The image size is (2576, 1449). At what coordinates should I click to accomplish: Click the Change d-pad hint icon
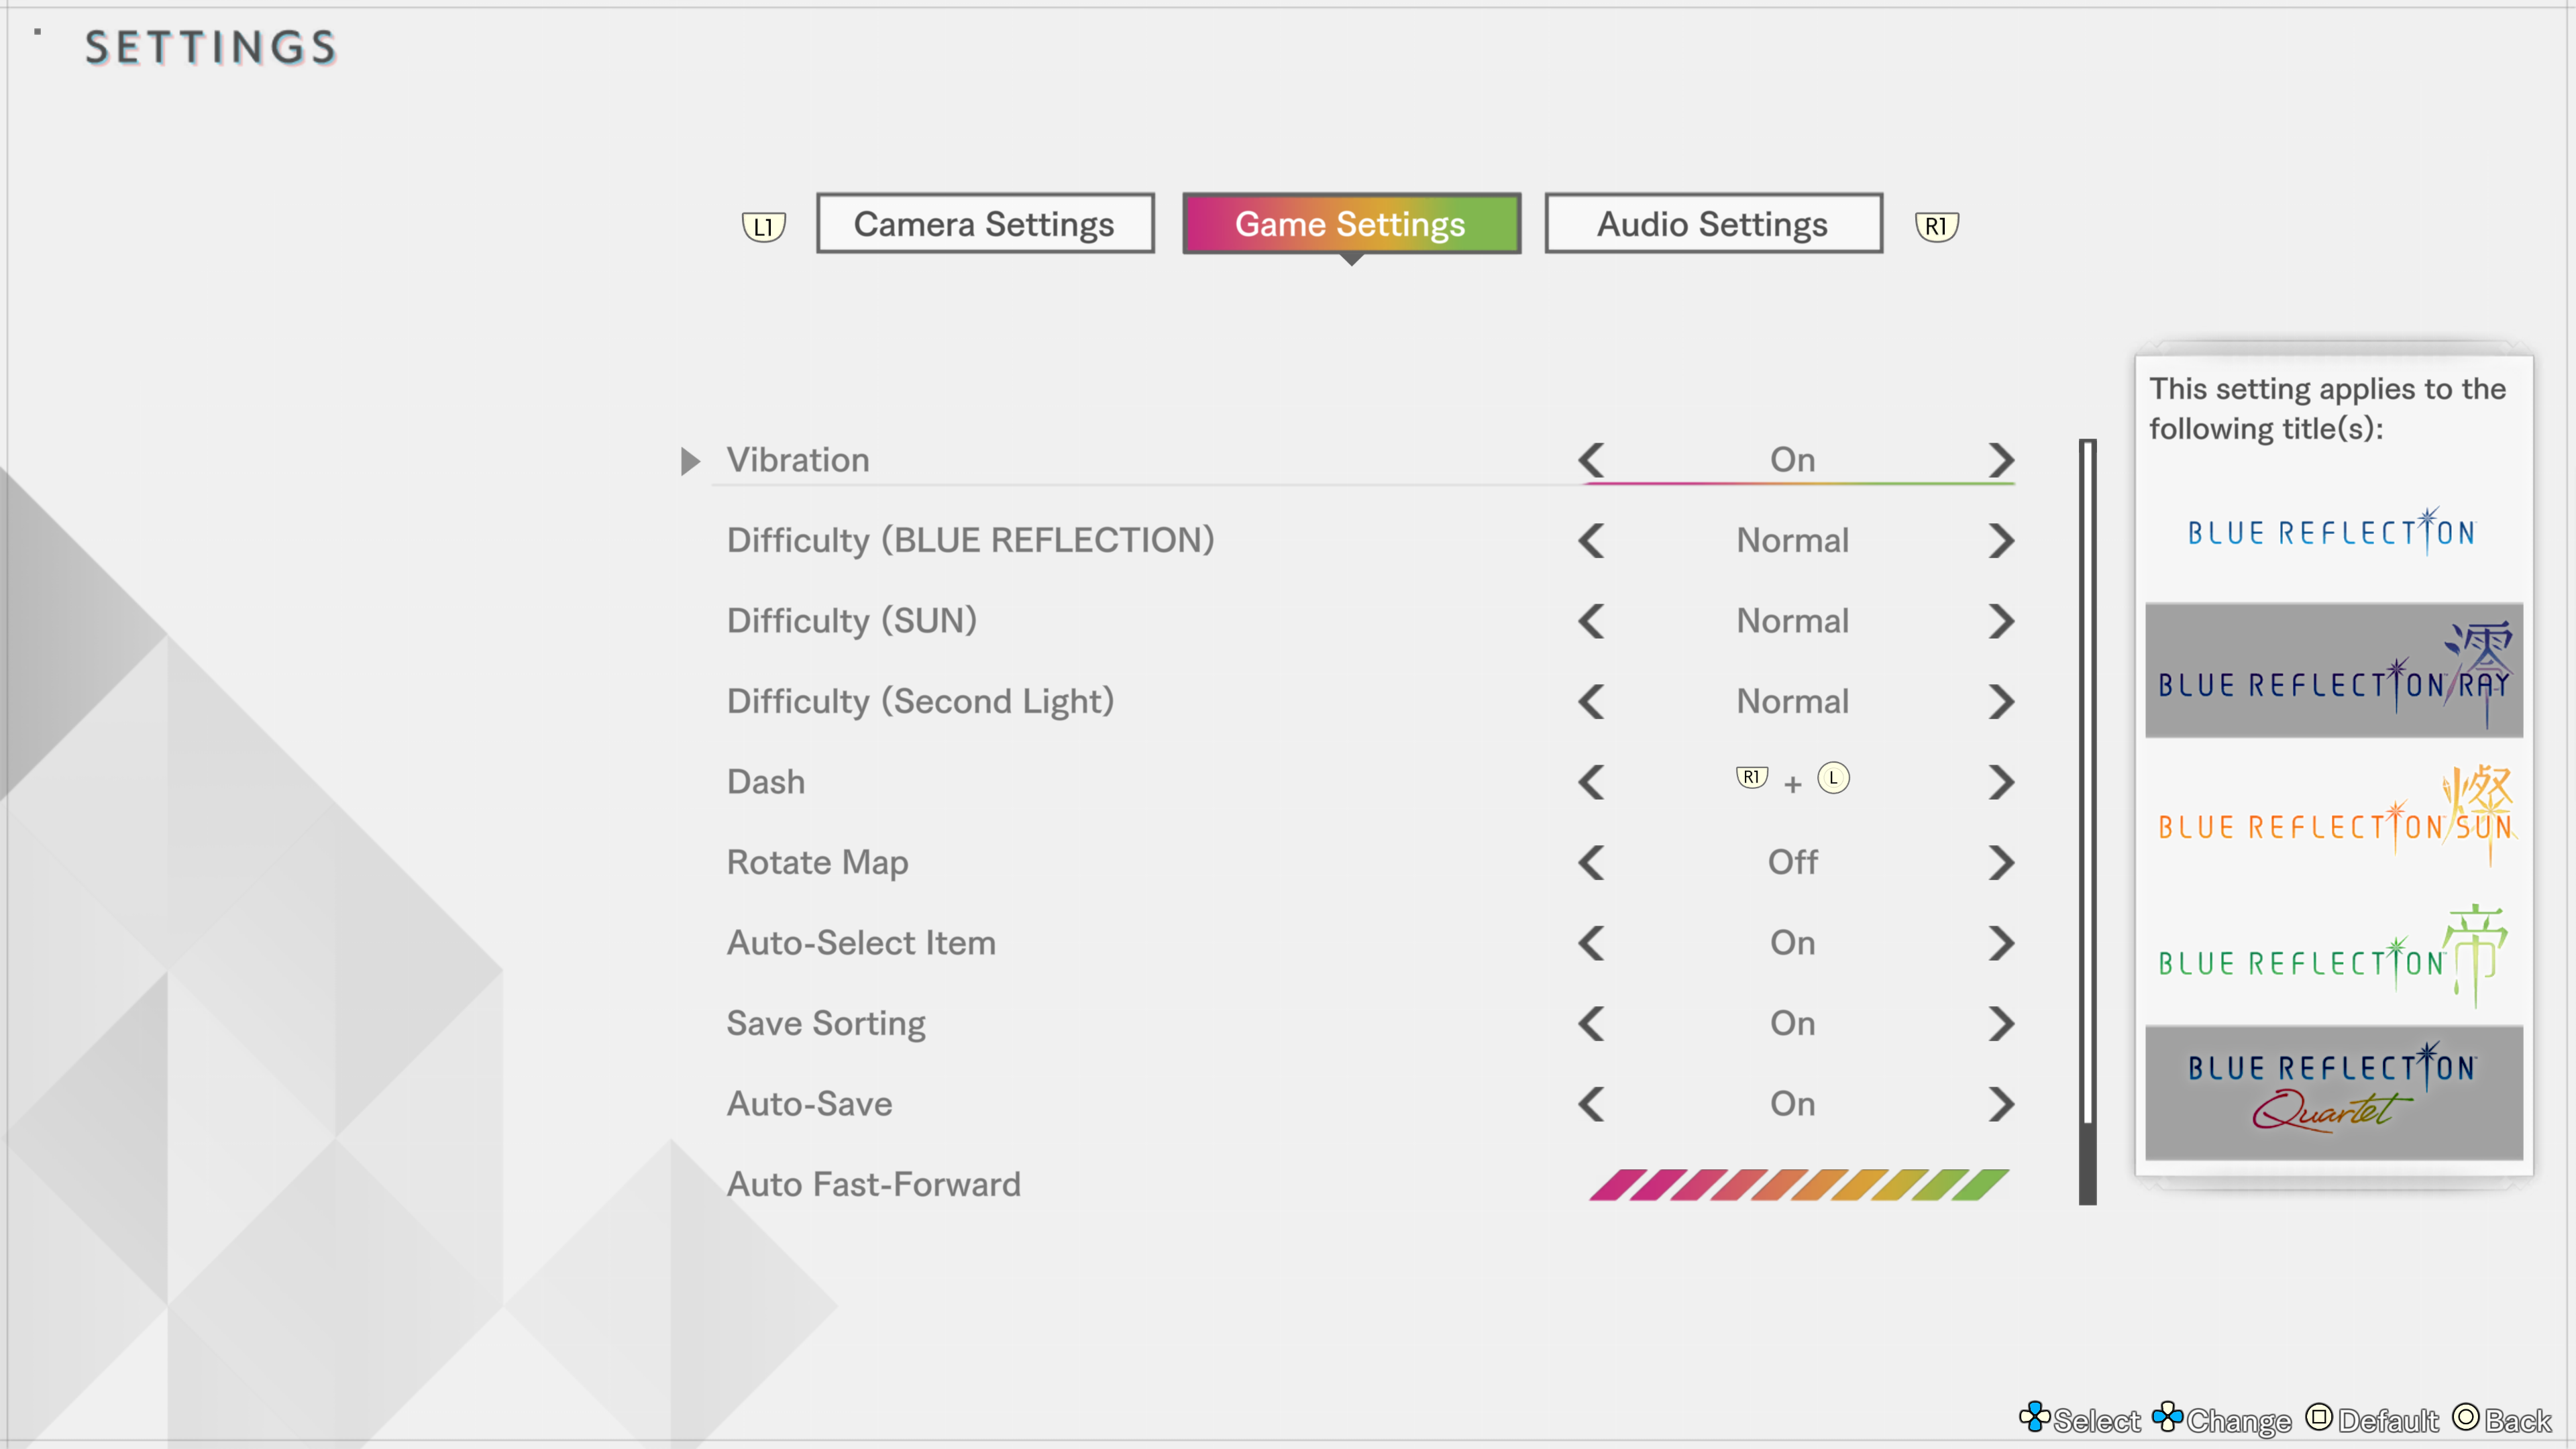click(2167, 1417)
